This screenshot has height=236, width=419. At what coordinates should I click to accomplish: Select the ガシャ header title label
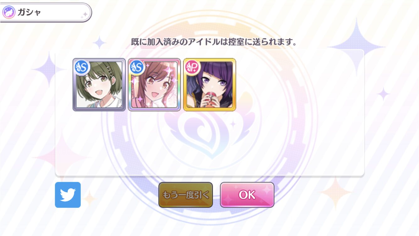tap(30, 13)
